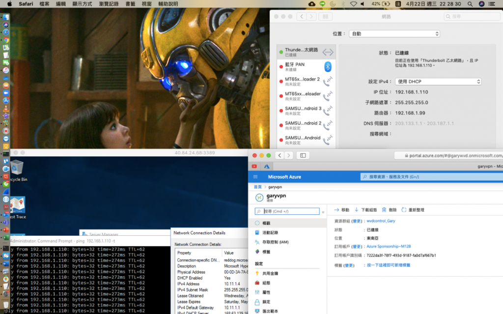Select MT65xx...eloader network service

click(x=307, y=96)
